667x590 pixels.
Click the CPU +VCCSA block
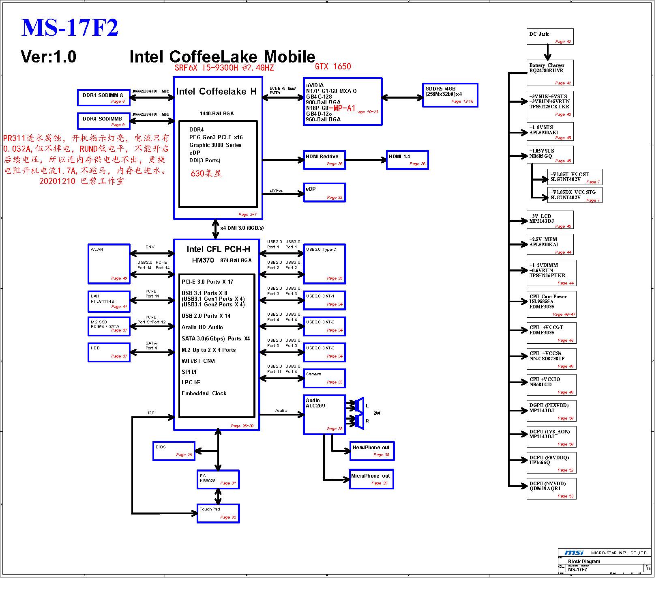coord(551,359)
